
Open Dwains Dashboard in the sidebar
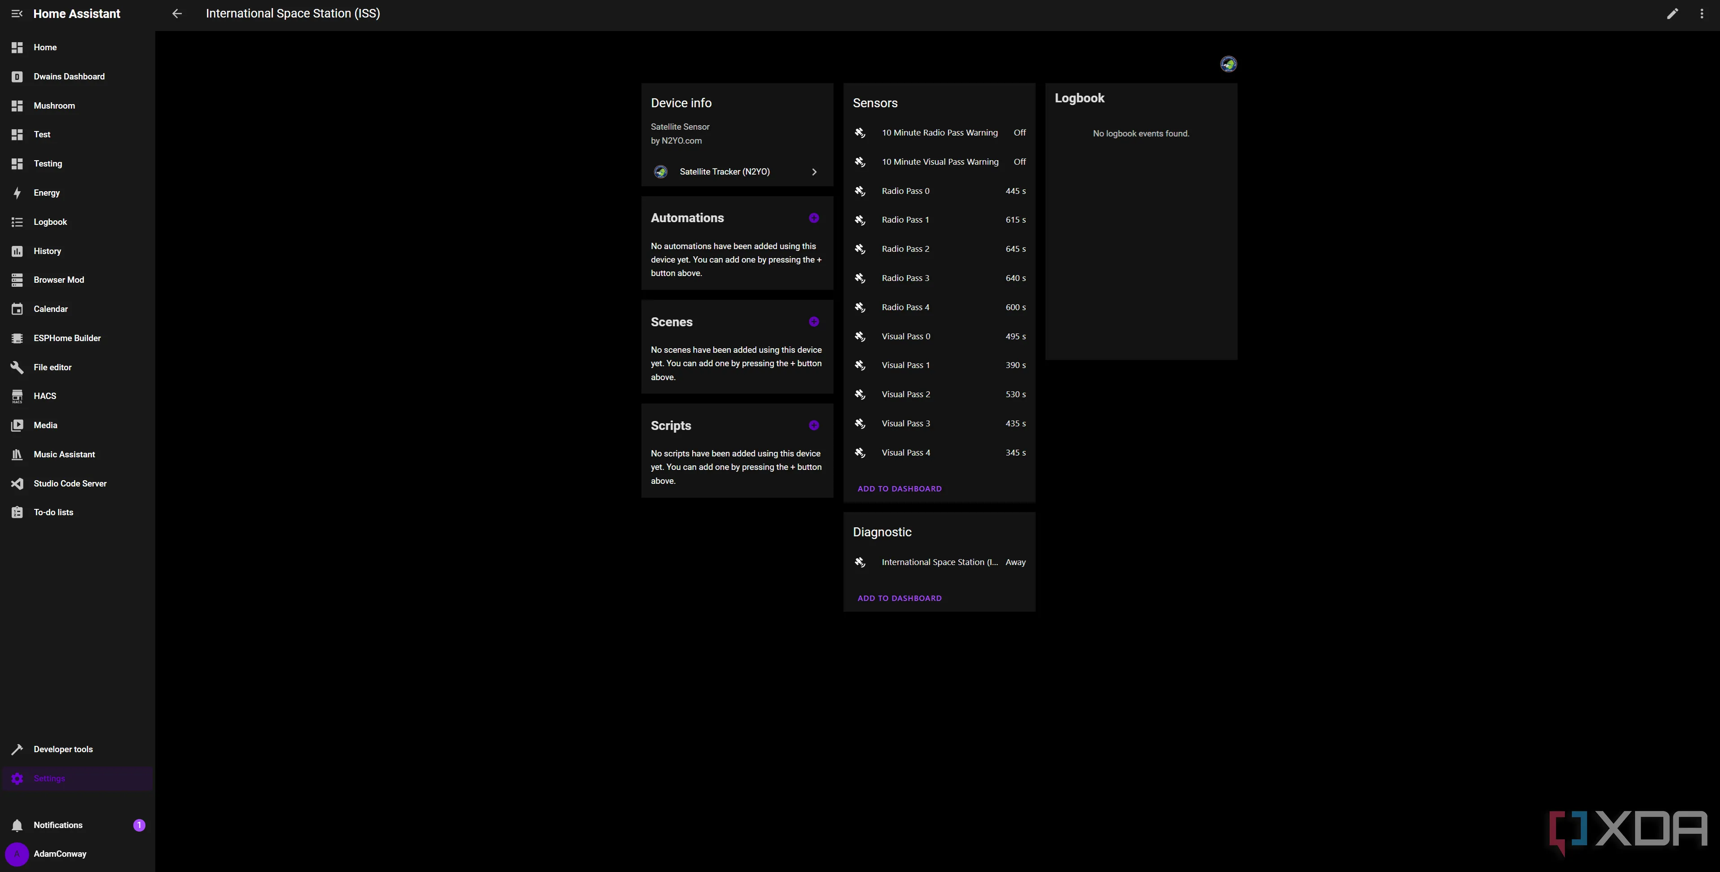click(x=78, y=77)
